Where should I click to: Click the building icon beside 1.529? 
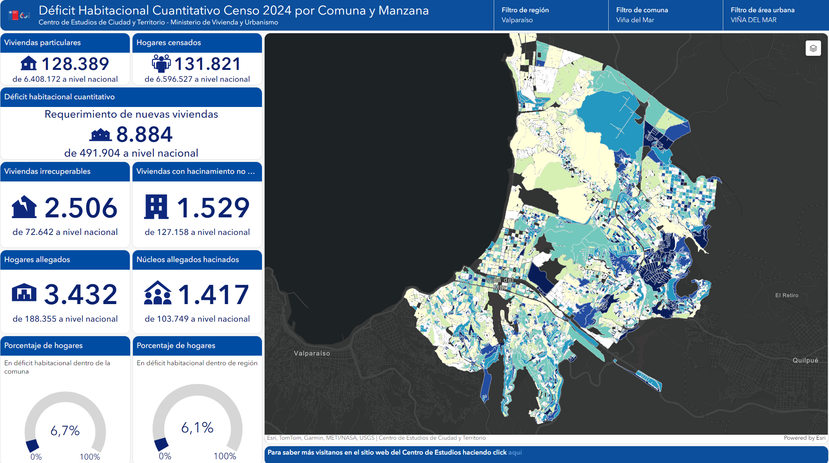pyautogui.click(x=156, y=207)
